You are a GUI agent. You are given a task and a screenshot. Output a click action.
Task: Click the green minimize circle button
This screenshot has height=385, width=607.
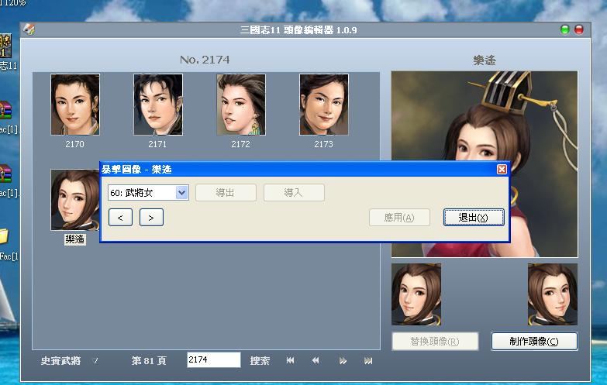click(564, 29)
